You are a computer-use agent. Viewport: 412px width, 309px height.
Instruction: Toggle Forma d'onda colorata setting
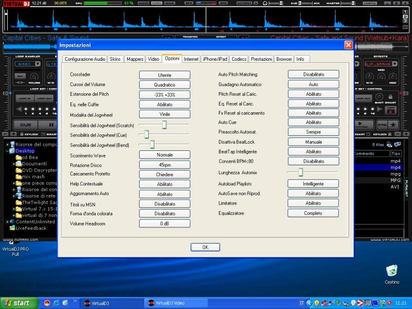[x=164, y=214]
